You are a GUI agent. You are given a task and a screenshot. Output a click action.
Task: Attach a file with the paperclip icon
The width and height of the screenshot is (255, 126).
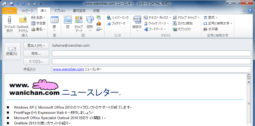click(9, 24)
